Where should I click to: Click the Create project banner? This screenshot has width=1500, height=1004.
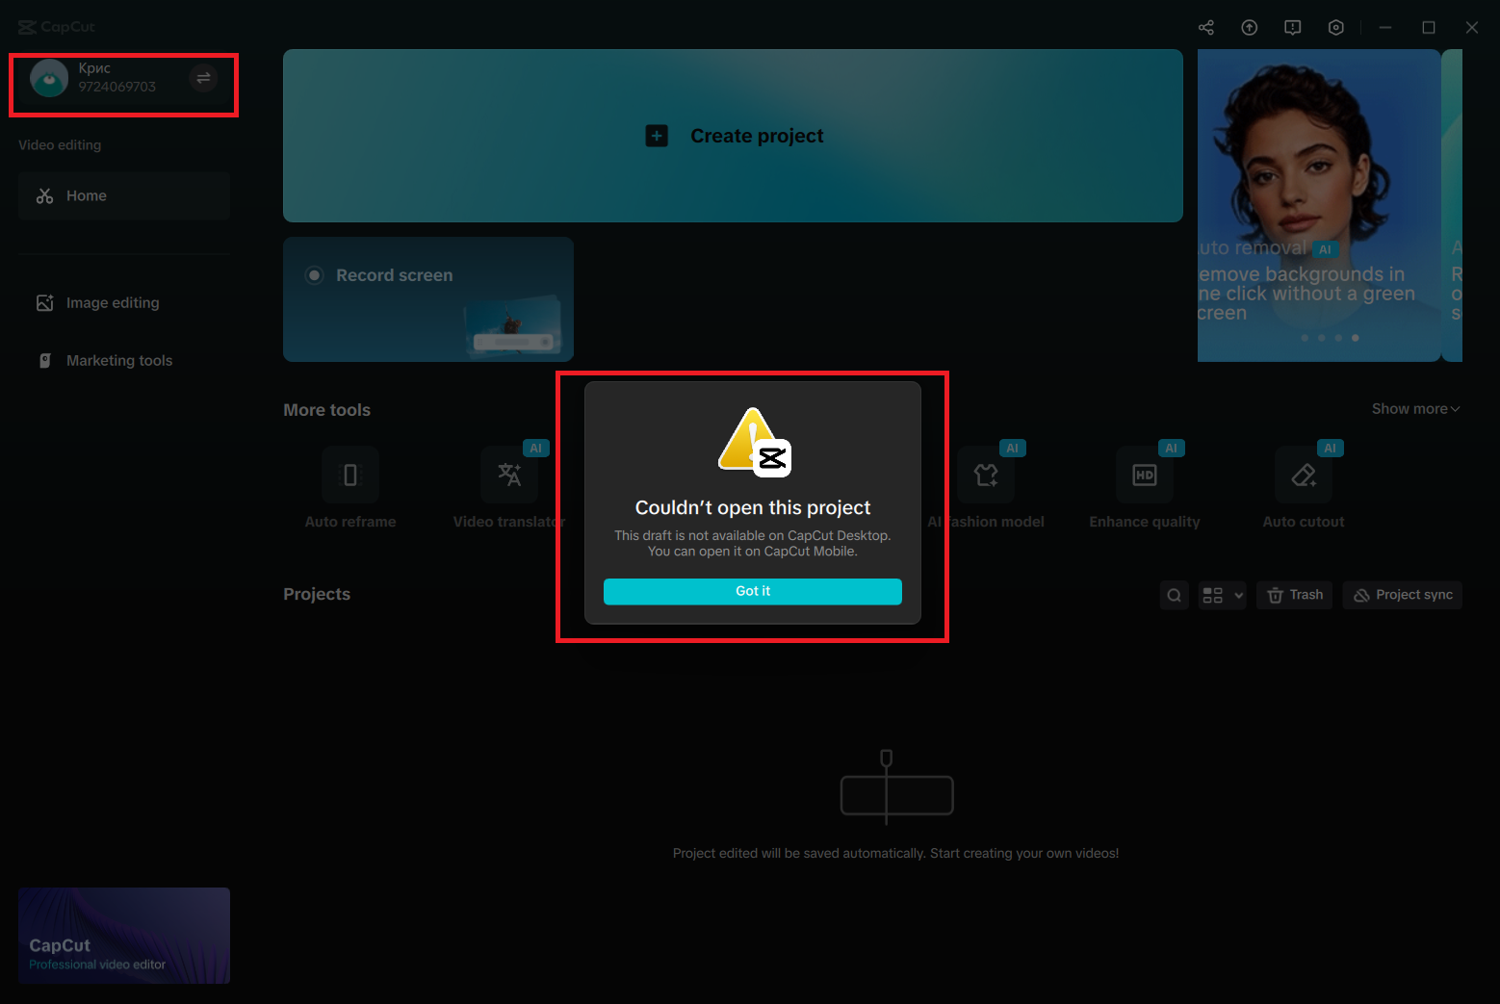(733, 136)
